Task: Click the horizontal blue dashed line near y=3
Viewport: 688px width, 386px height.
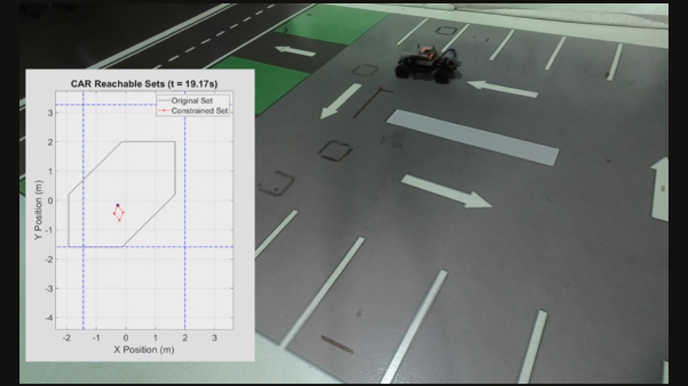Action: tap(142, 104)
